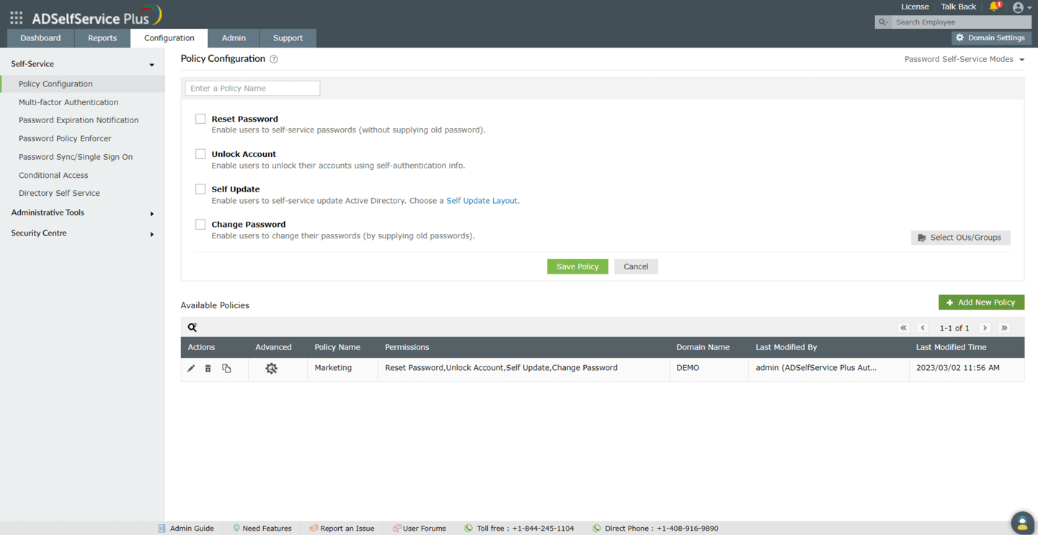Open the License link

[915, 6]
